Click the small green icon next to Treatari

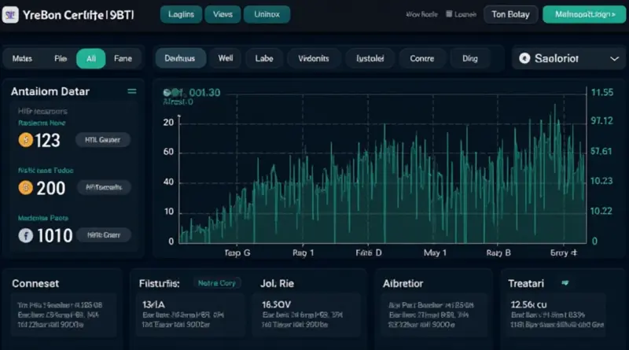[x=564, y=282]
